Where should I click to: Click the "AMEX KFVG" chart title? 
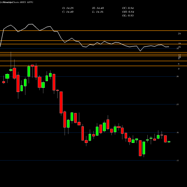pos(26,2)
